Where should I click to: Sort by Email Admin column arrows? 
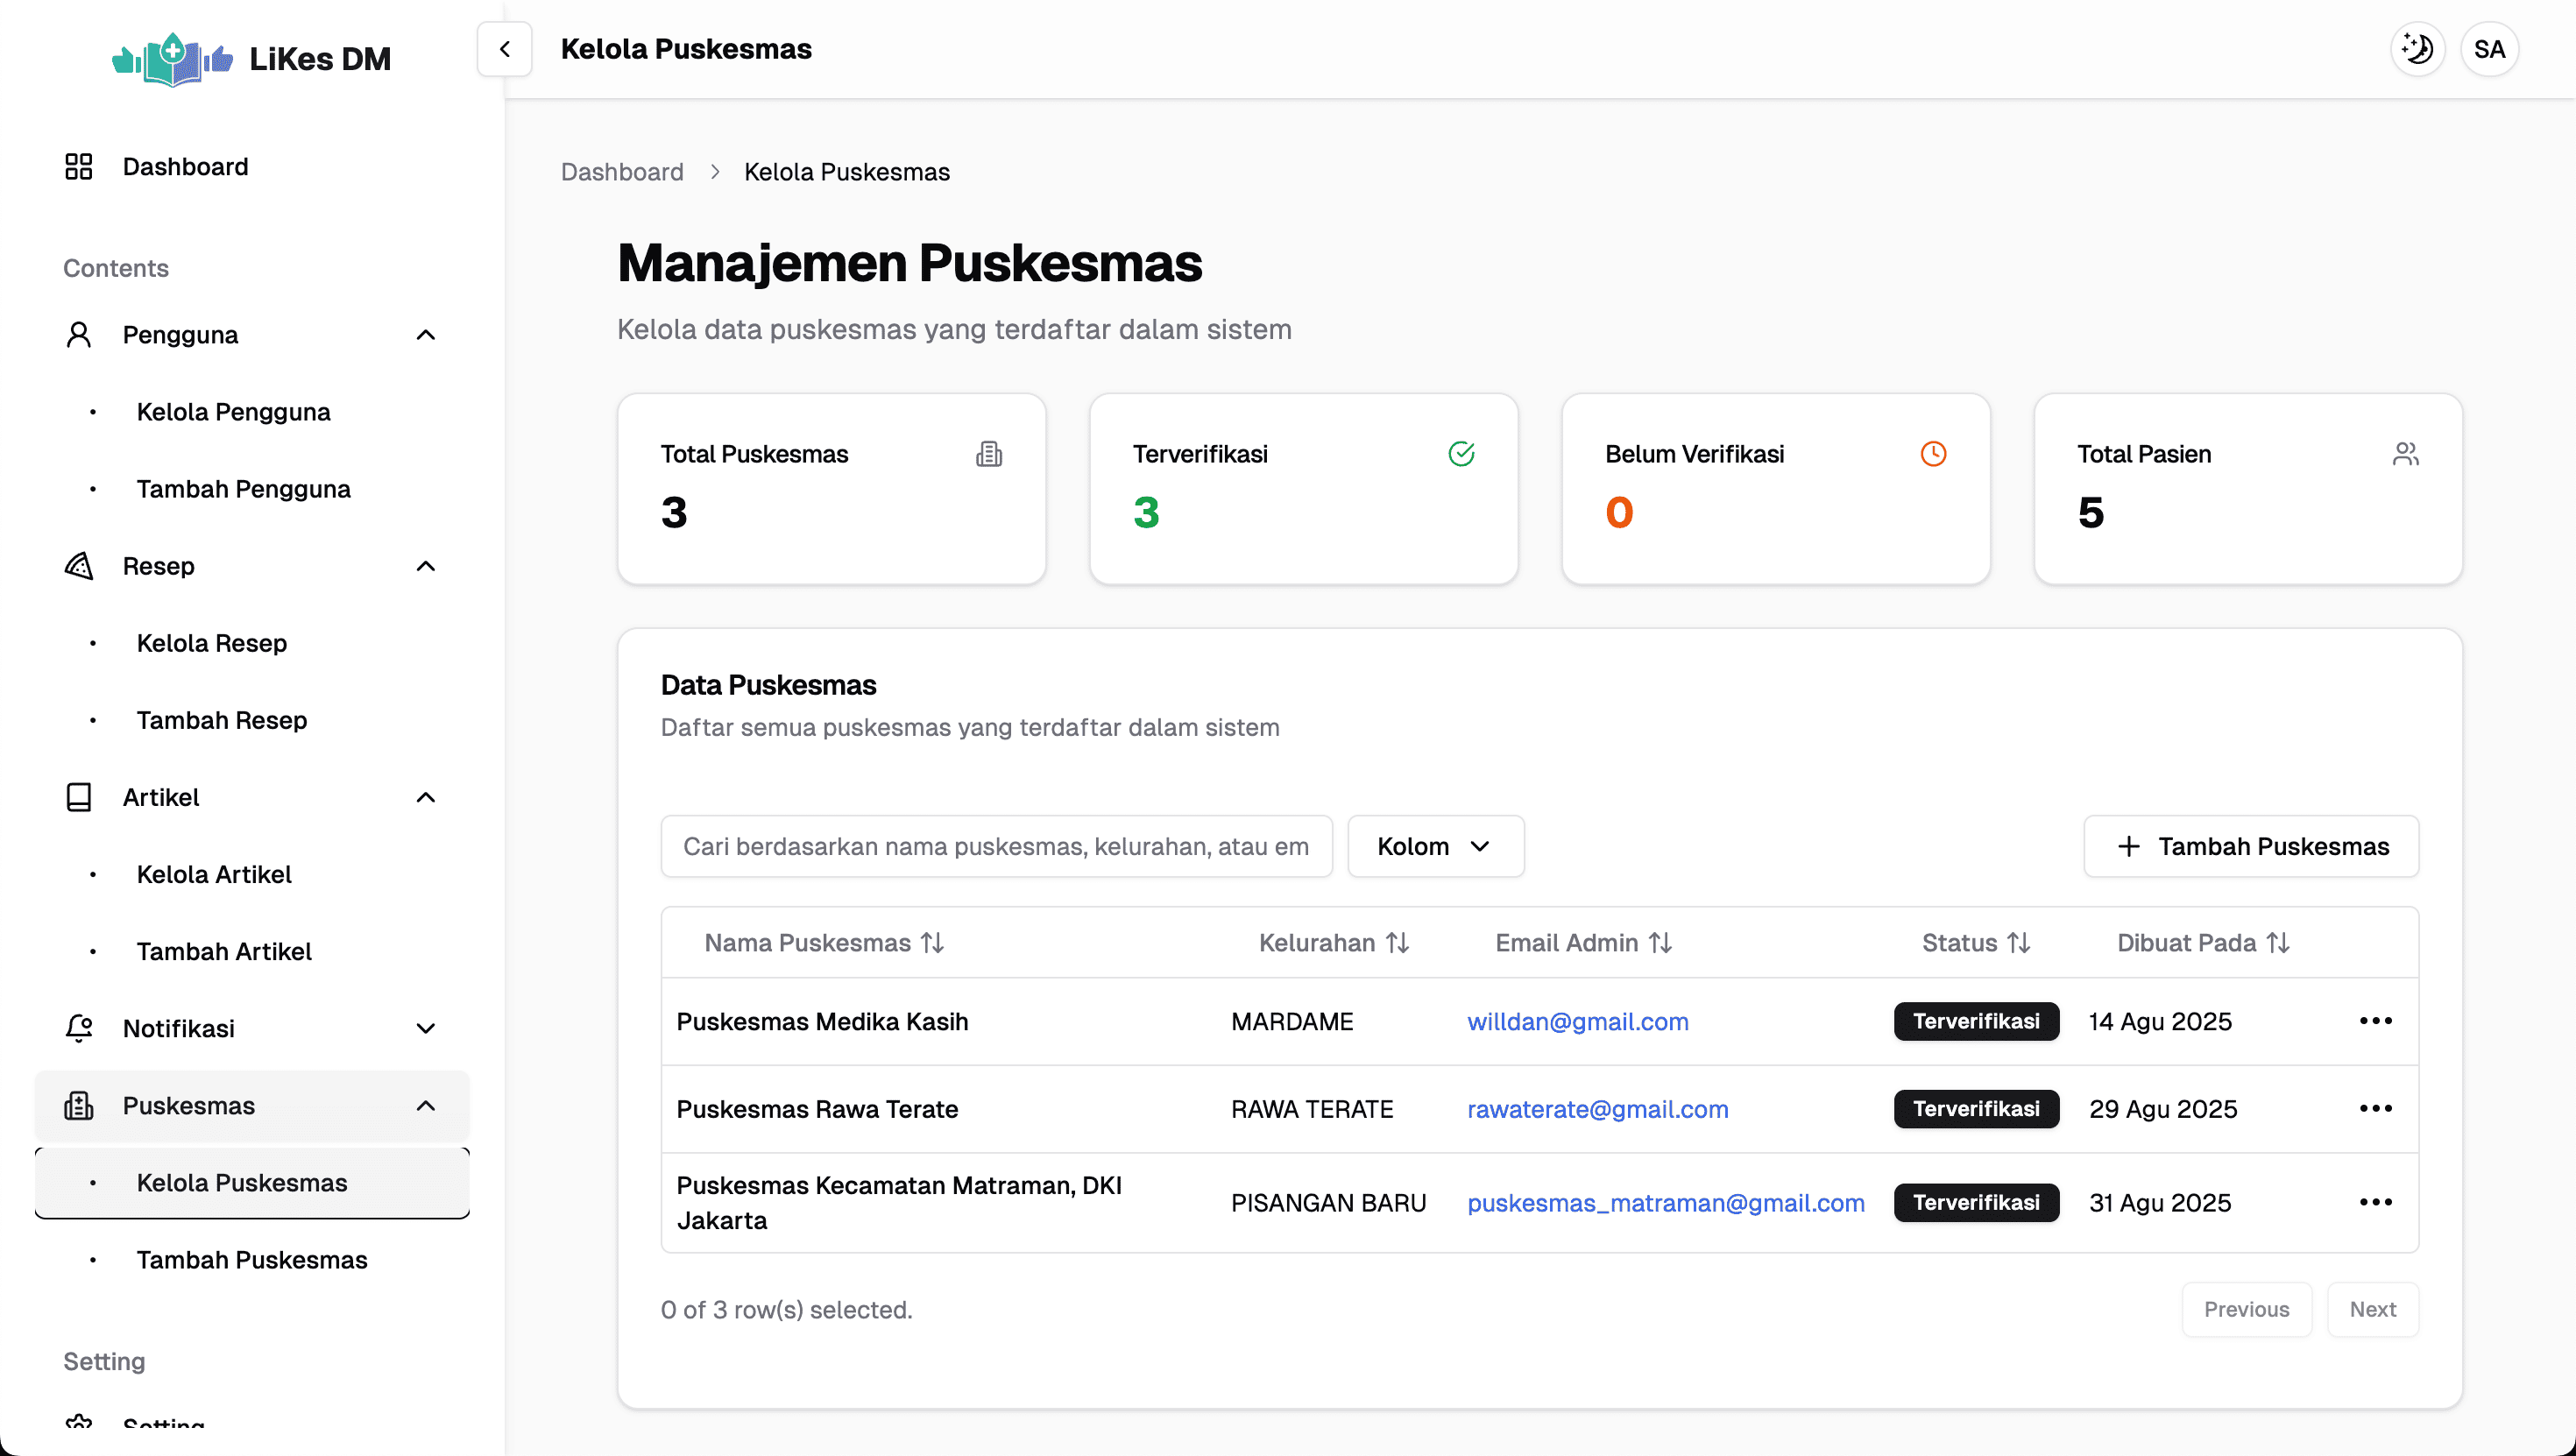click(x=1660, y=943)
